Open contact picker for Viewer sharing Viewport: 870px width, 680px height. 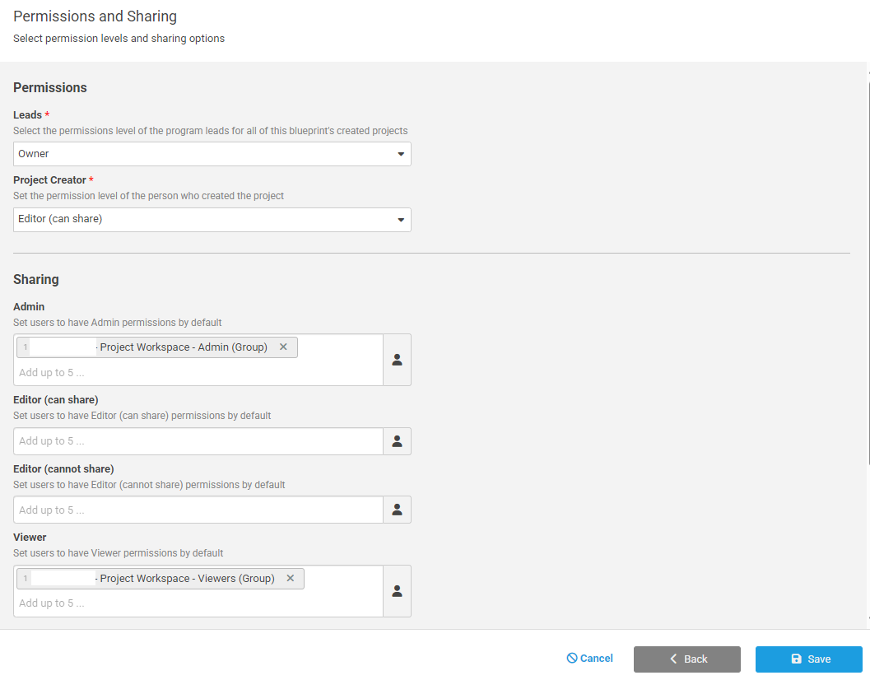click(397, 591)
